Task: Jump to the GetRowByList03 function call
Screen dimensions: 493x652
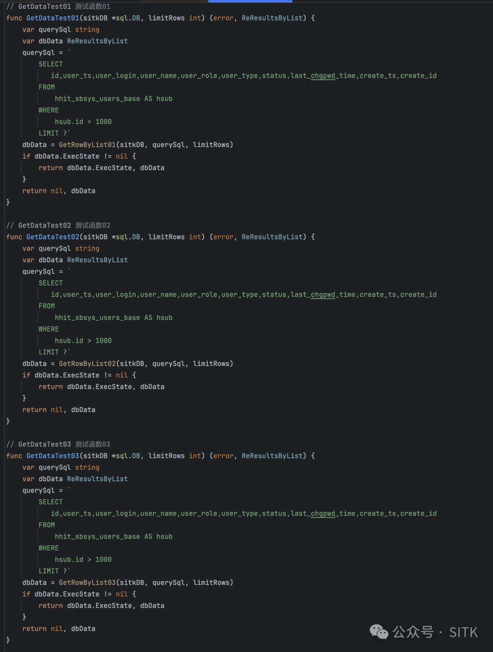Action: (x=87, y=583)
